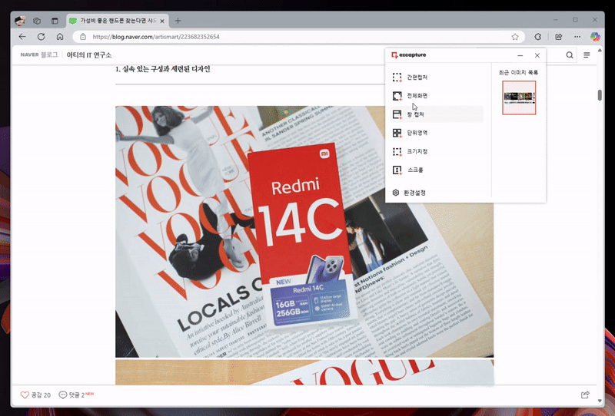Reload the page with refresh icon
This screenshot has height=416, width=615.
(42, 36)
